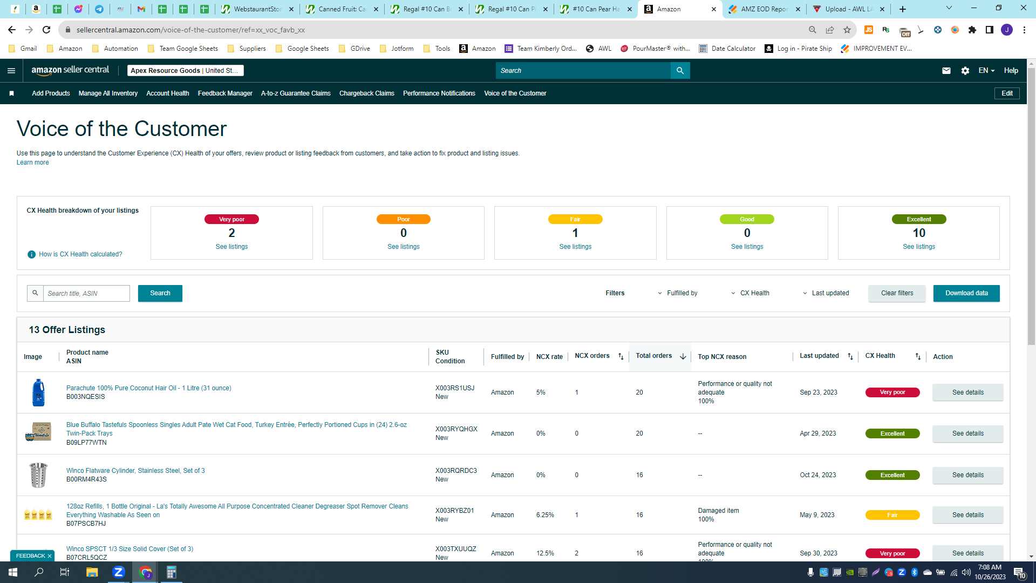Click the Search title, ASIN input field
Viewport: 1036px width, 583px height.
pyautogui.click(x=86, y=293)
